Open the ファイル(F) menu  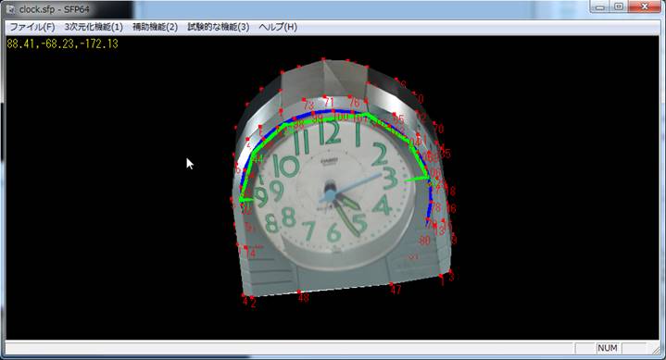[x=31, y=27]
